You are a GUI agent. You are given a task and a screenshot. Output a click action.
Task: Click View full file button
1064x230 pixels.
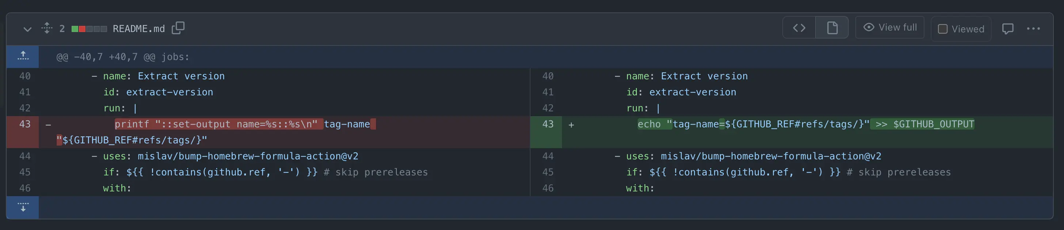click(x=890, y=28)
